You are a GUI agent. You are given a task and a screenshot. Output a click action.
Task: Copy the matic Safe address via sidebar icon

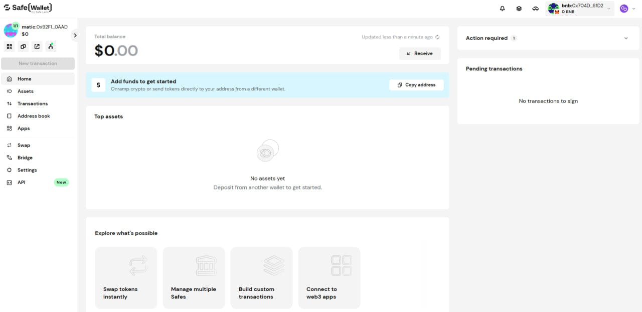[x=23, y=46]
